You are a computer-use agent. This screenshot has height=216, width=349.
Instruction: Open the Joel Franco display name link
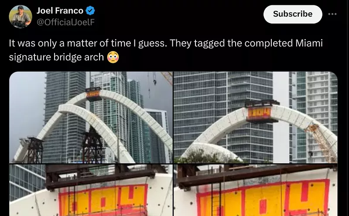coord(60,10)
